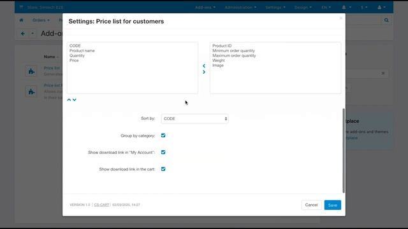Open the Administration top menu
Image resolution: width=408 pixels, height=229 pixels.
pyautogui.click(x=240, y=7)
